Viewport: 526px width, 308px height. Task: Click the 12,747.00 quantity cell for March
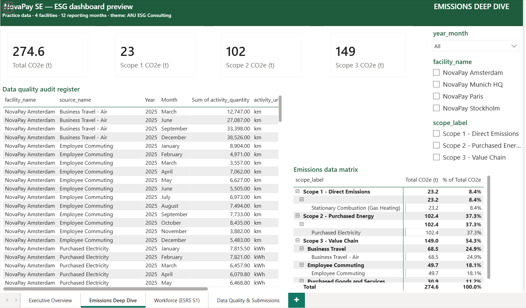point(238,111)
